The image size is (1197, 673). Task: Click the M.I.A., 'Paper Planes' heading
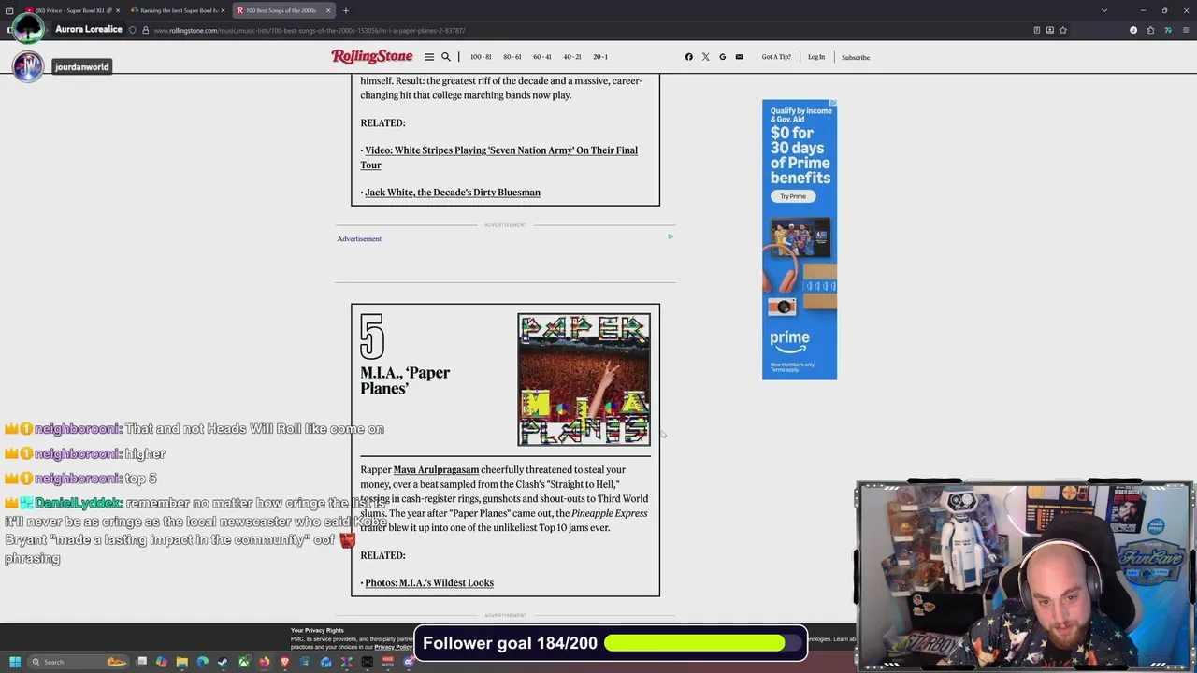[x=405, y=380]
